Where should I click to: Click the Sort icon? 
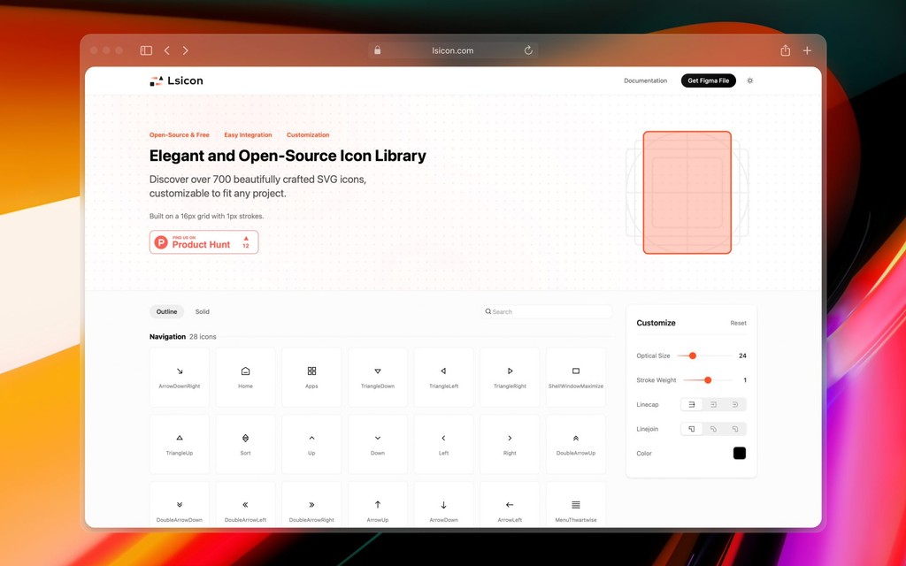tap(245, 442)
